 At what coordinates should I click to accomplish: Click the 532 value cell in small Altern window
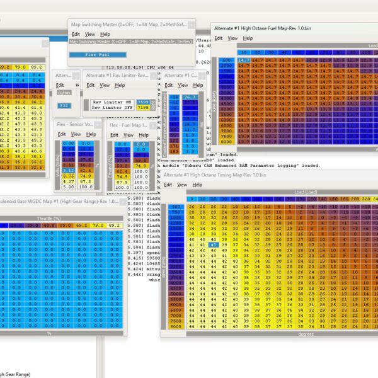click(x=64, y=106)
